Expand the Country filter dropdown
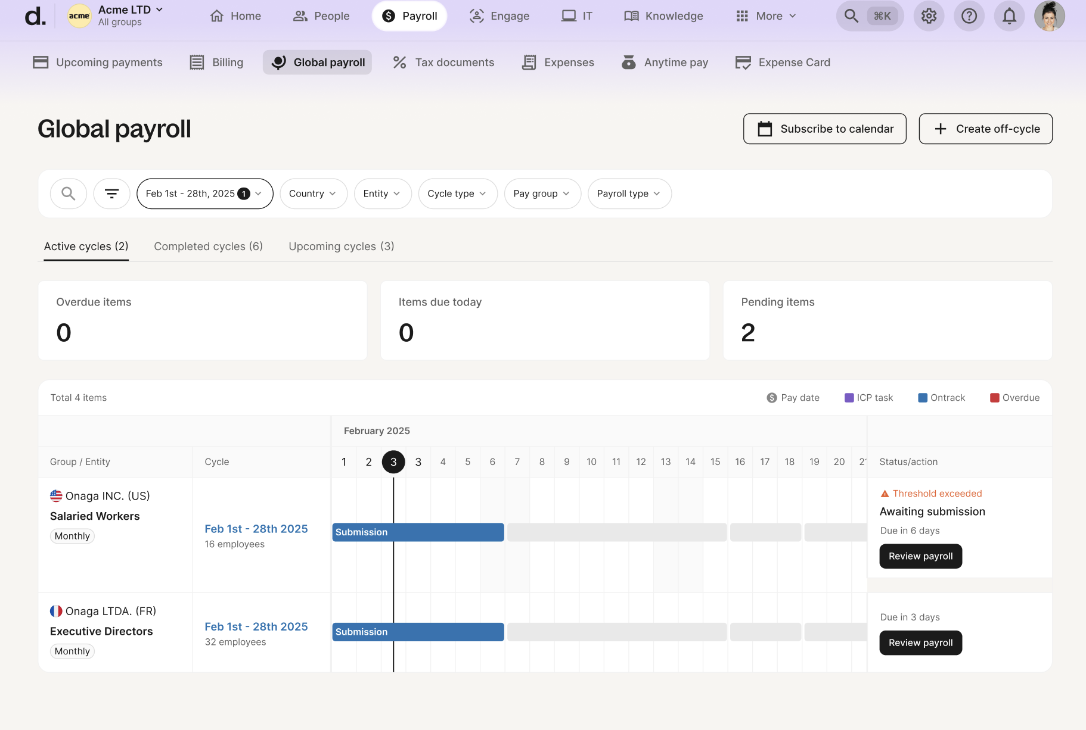The image size is (1086, 730). (313, 194)
